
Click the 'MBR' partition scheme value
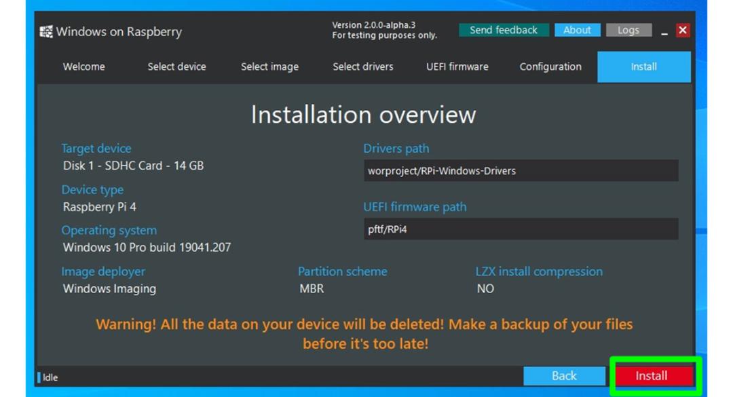[312, 288]
